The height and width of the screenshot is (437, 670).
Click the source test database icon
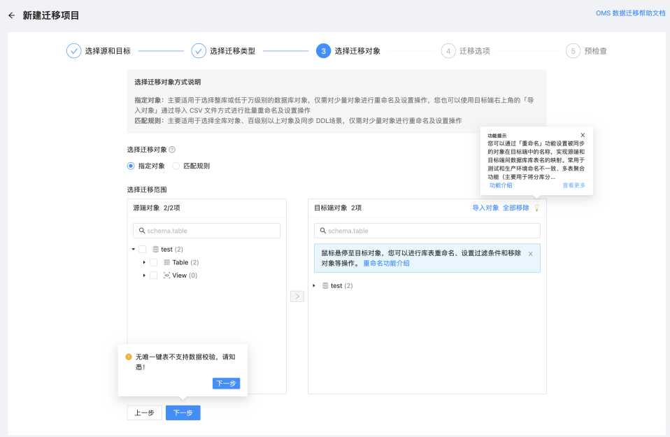(x=156, y=249)
